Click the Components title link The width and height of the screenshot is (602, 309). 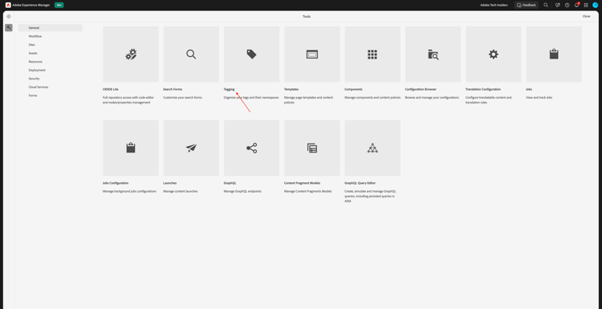click(x=354, y=89)
